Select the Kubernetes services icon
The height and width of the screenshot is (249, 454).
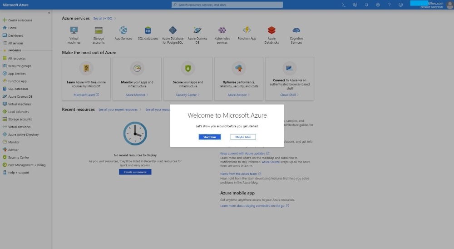pyautogui.click(x=222, y=31)
